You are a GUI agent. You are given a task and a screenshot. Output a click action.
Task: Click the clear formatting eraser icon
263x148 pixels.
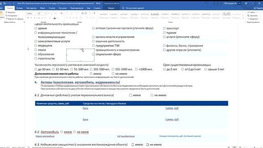pyautogui.click(x=61, y=14)
